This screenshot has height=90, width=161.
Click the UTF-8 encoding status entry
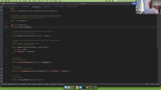(x=153, y=84)
